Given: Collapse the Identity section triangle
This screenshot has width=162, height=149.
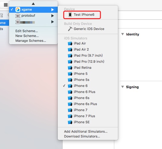Looking at the screenshot, I should 122,34.
